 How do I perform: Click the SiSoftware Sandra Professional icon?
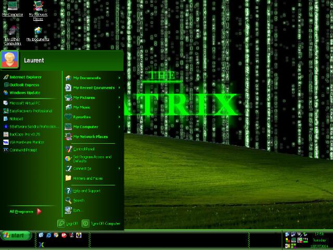click(6, 127)
